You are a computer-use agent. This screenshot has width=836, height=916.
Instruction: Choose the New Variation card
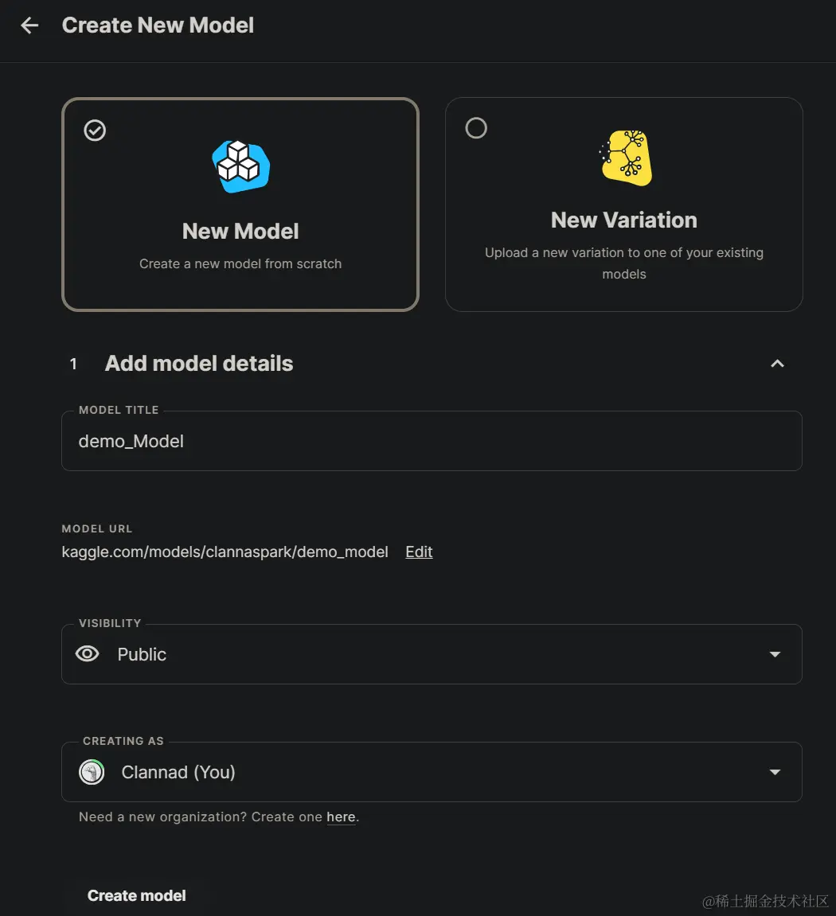623,204
